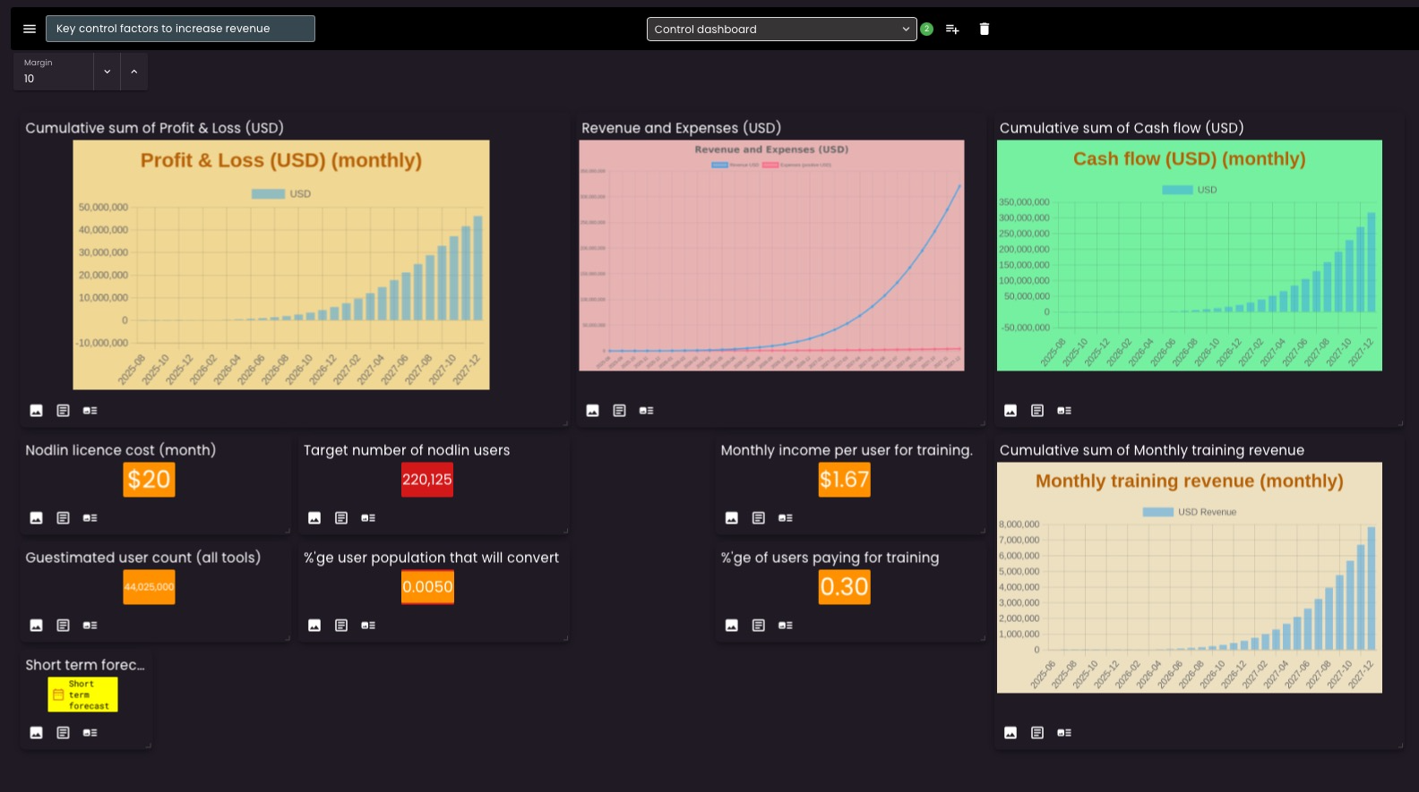Viewport: 1419px width, 792px height.
Task: Toggle image view for Target number of nodlin users
Action: [x=314, y=518]
